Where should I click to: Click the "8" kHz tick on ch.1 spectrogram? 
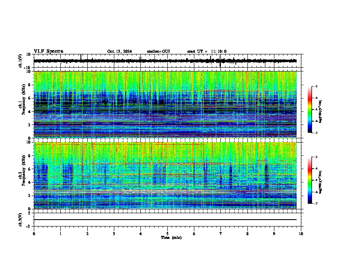click(30, 85)
